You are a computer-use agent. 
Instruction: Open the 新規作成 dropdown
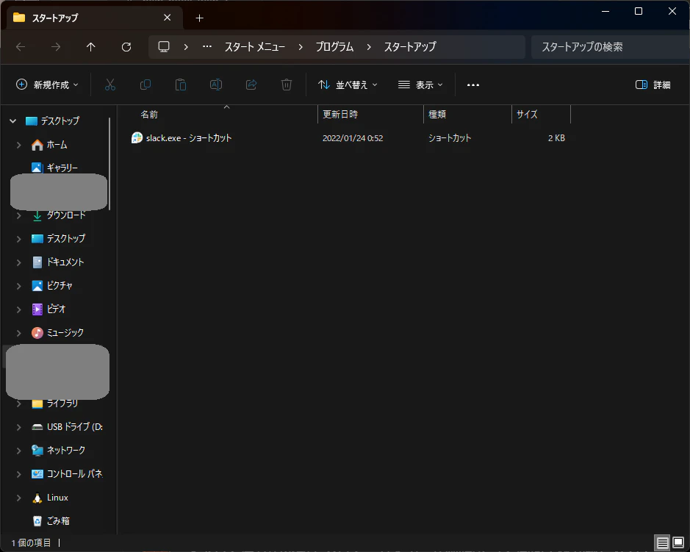click(x=47, y=85)
